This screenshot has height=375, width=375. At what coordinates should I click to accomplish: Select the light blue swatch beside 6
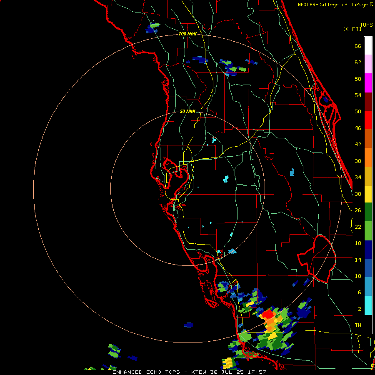(368, 287)
